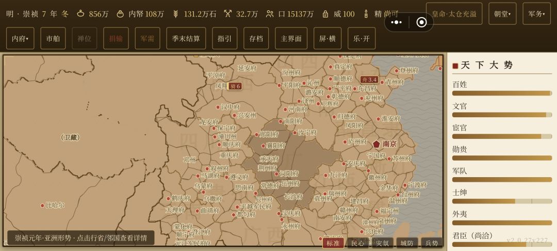
Task: Click the red square beside 天下大势
Action: click(455, 66)
